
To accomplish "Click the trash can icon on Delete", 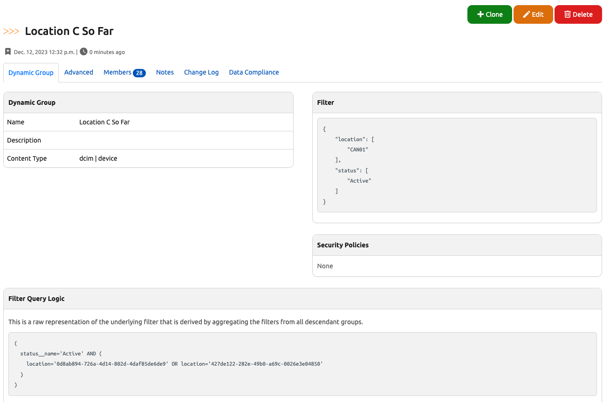I will pyautogui.click(x=567, y=14).
